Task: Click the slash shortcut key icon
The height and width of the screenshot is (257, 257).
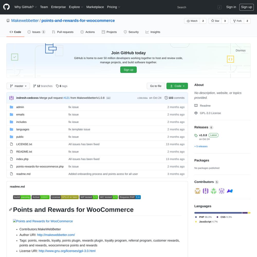Action: [x=219, y=7]
